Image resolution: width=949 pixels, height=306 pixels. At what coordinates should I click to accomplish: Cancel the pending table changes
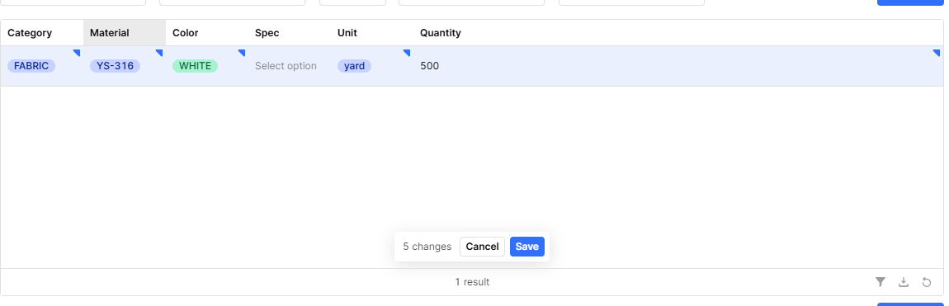(483, 247)
